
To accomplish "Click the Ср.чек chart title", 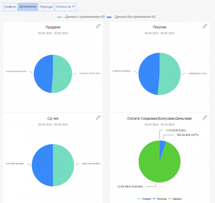I will [x=53, y=119].
